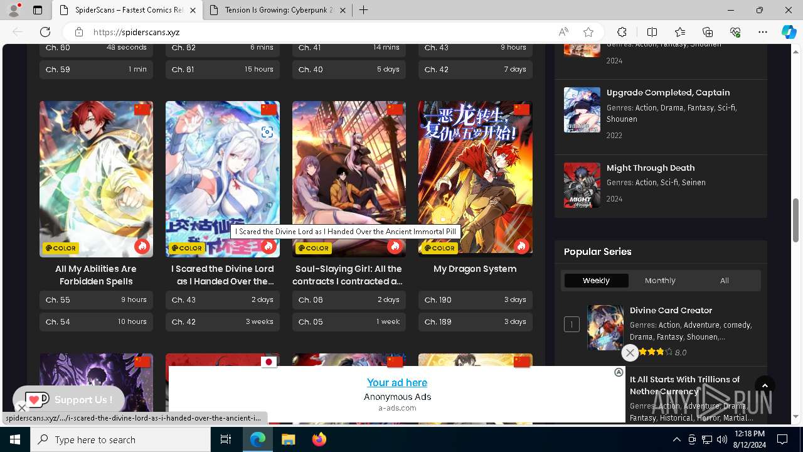
Task: Open Might Through Death sidebar link
Action: (x=651, y=168)
